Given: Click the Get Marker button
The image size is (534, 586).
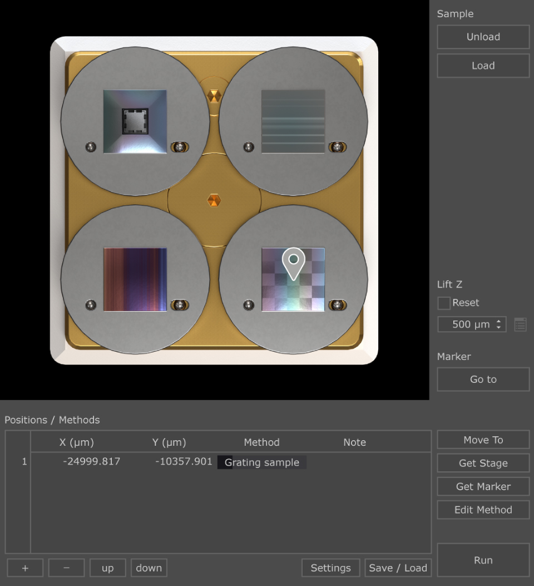Looking at the screenshot, I should [483, 486].
